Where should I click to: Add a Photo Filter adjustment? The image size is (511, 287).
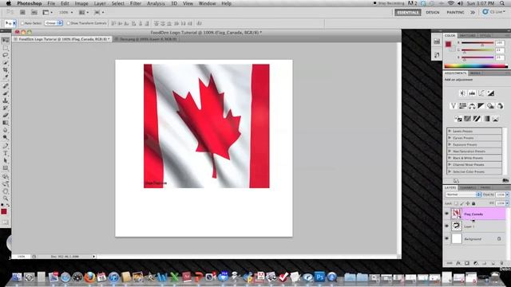[x=490, y=106]
